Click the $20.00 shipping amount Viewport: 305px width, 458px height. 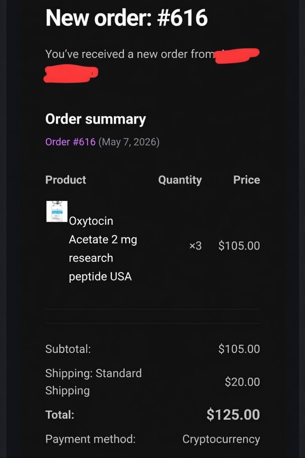[x=242, y=382]
